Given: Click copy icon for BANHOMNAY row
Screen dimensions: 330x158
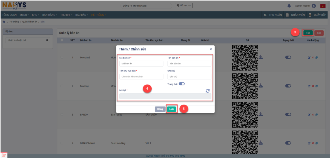Looking at the screenshot, I should click(x=316, y=143).
